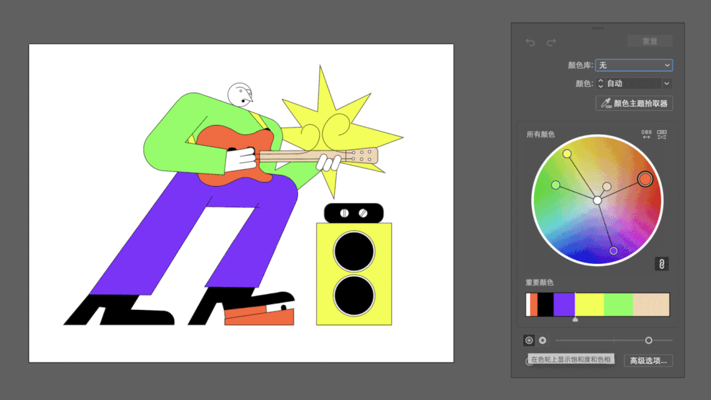Click the brightness slider knob below swatches
Screen dimensions: 711x400
pos(648,340)
